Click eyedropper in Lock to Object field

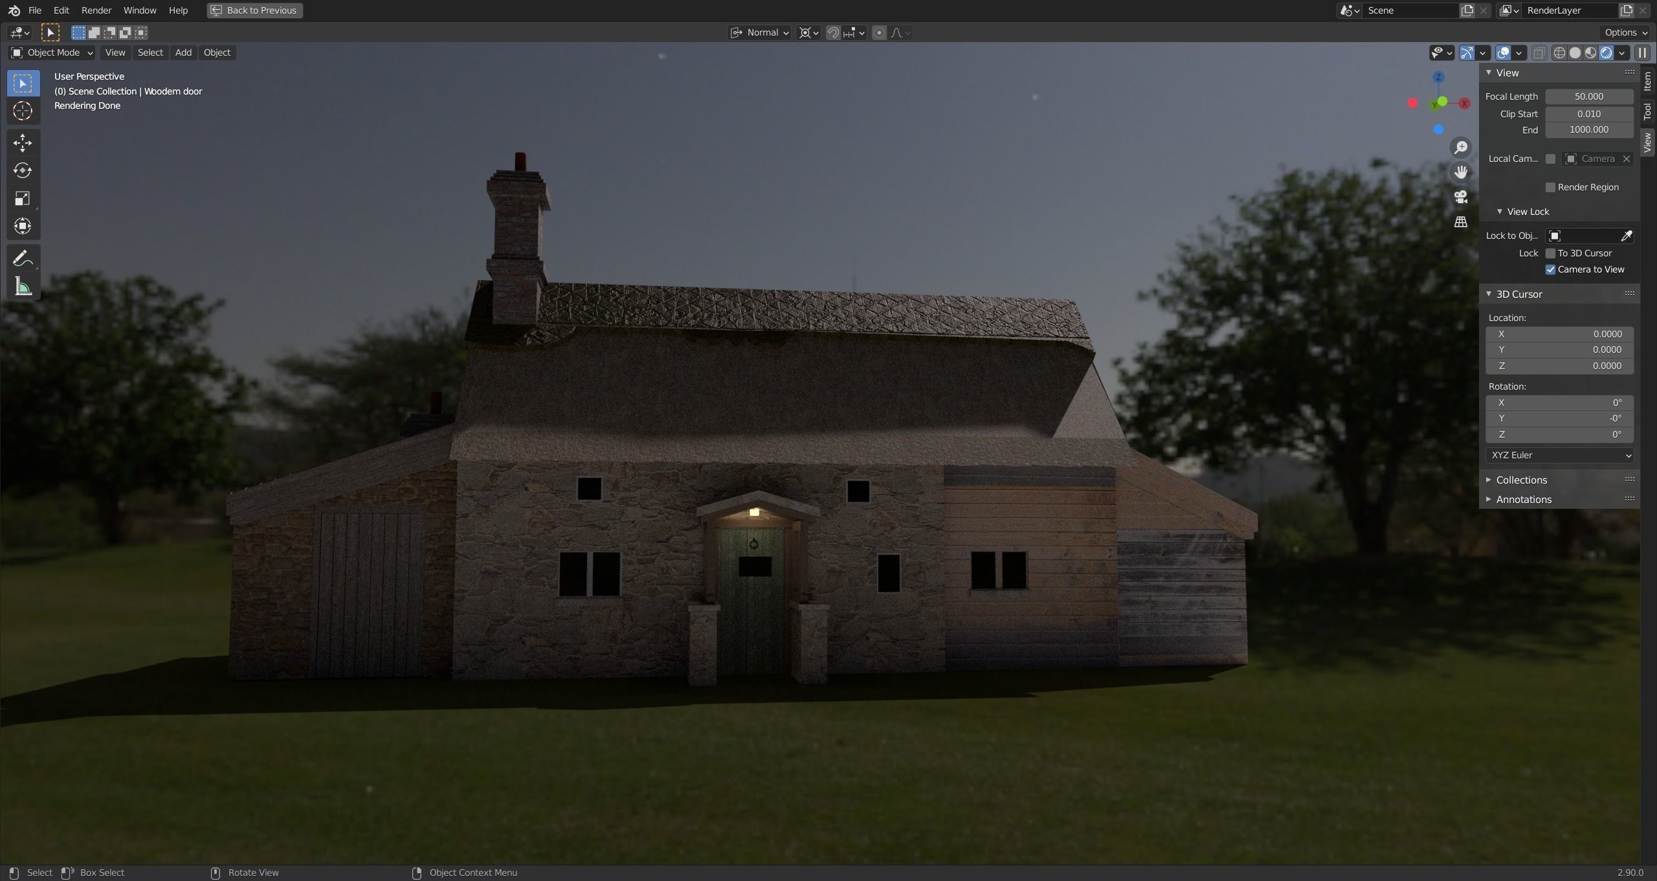pos(1626,236)
